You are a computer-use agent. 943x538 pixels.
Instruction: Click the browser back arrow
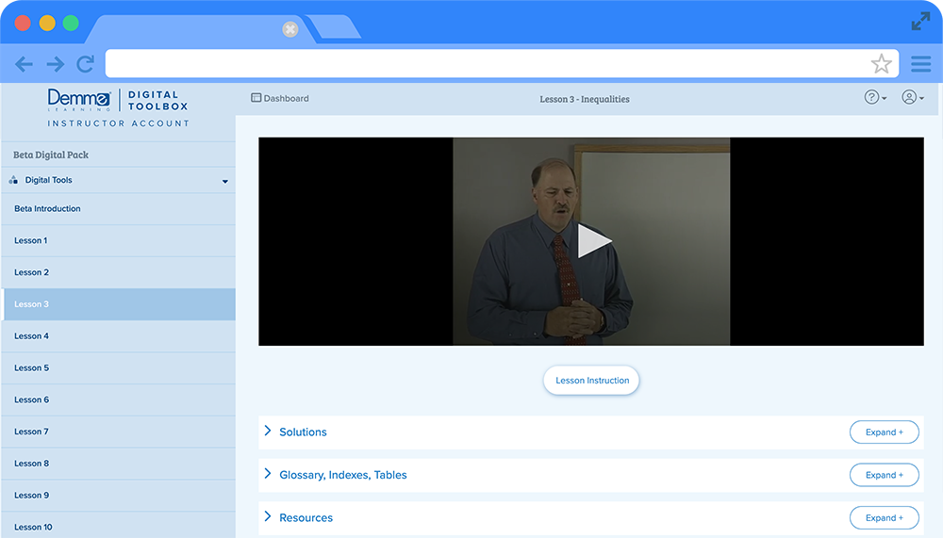(24, 64)
